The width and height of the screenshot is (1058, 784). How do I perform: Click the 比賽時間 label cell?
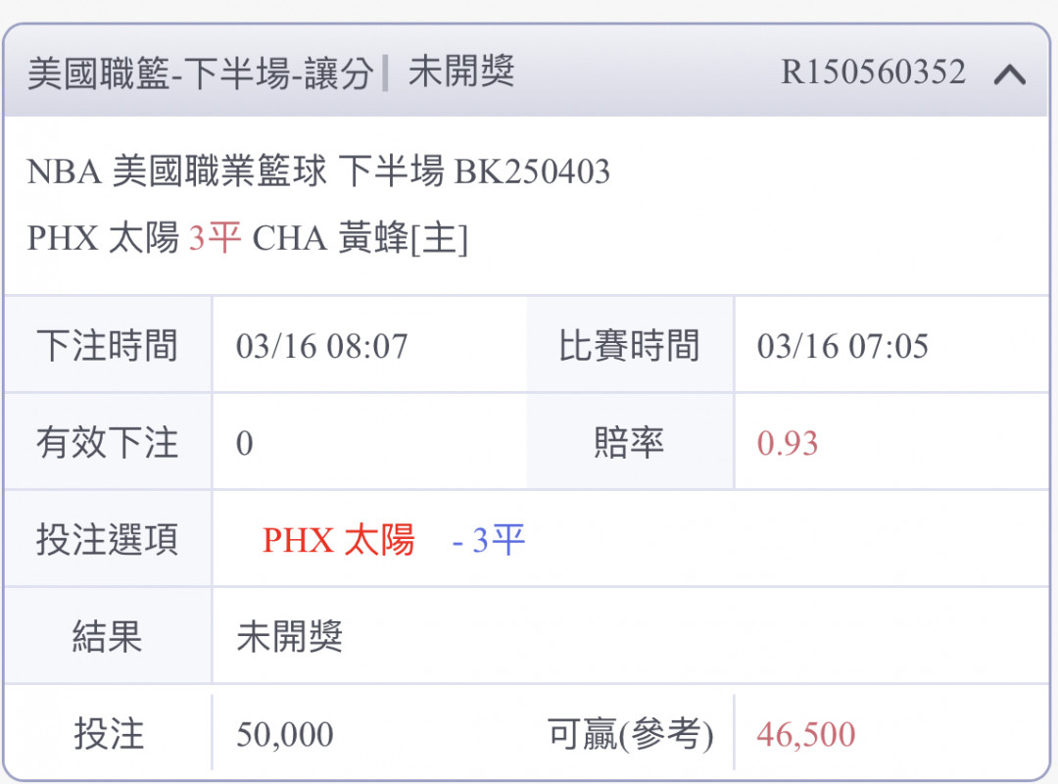click(630, 345)
